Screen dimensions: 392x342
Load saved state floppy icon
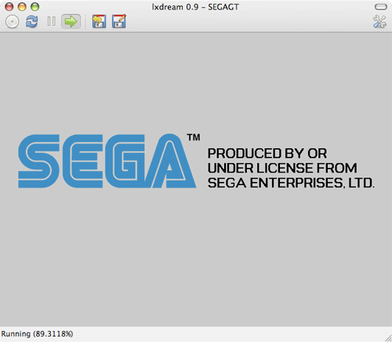(99, 21)
